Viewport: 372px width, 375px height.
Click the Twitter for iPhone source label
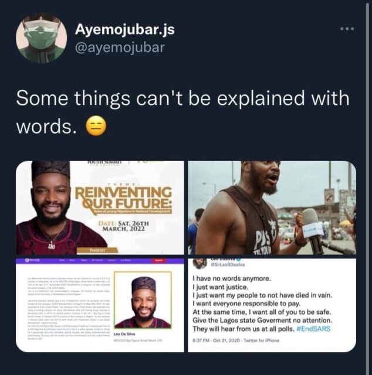pyautogui.click(x=261, y=340)
